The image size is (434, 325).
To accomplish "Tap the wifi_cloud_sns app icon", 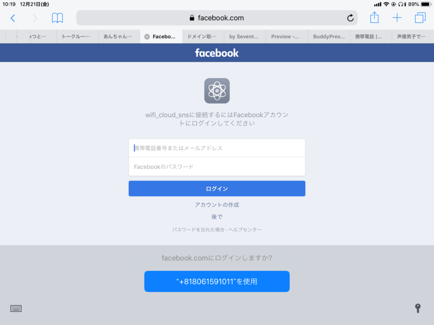I will pos(217,91).
